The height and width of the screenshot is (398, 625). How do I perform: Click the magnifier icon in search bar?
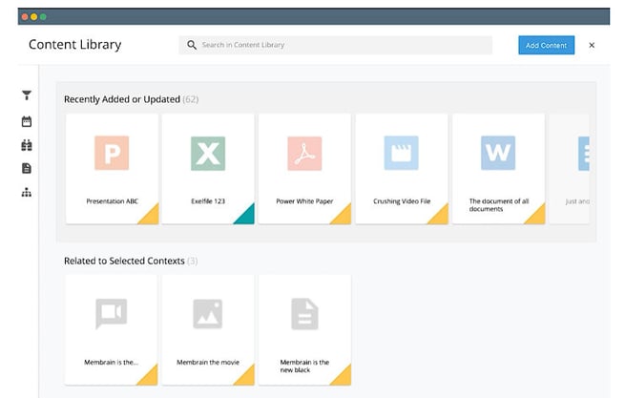[192, 45]
